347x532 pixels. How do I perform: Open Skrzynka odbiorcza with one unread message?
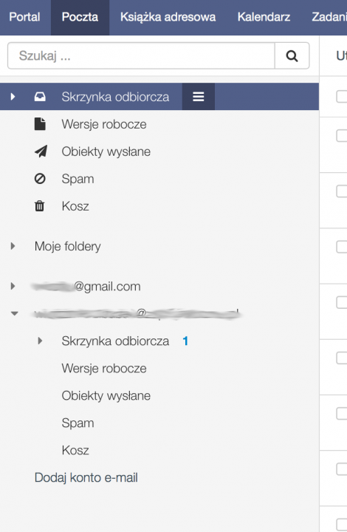pos(115,341)
